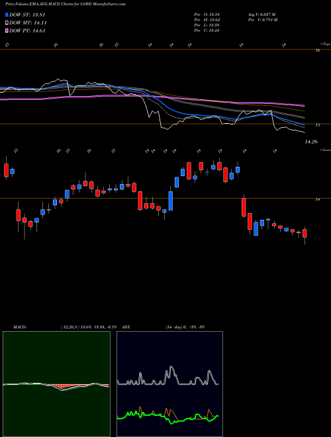Open the dark blue ADX indicator panel
Viewport: 331px width, 437px height.
point(169,384)
